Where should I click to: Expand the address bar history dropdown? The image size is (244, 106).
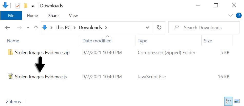(147, 27)
